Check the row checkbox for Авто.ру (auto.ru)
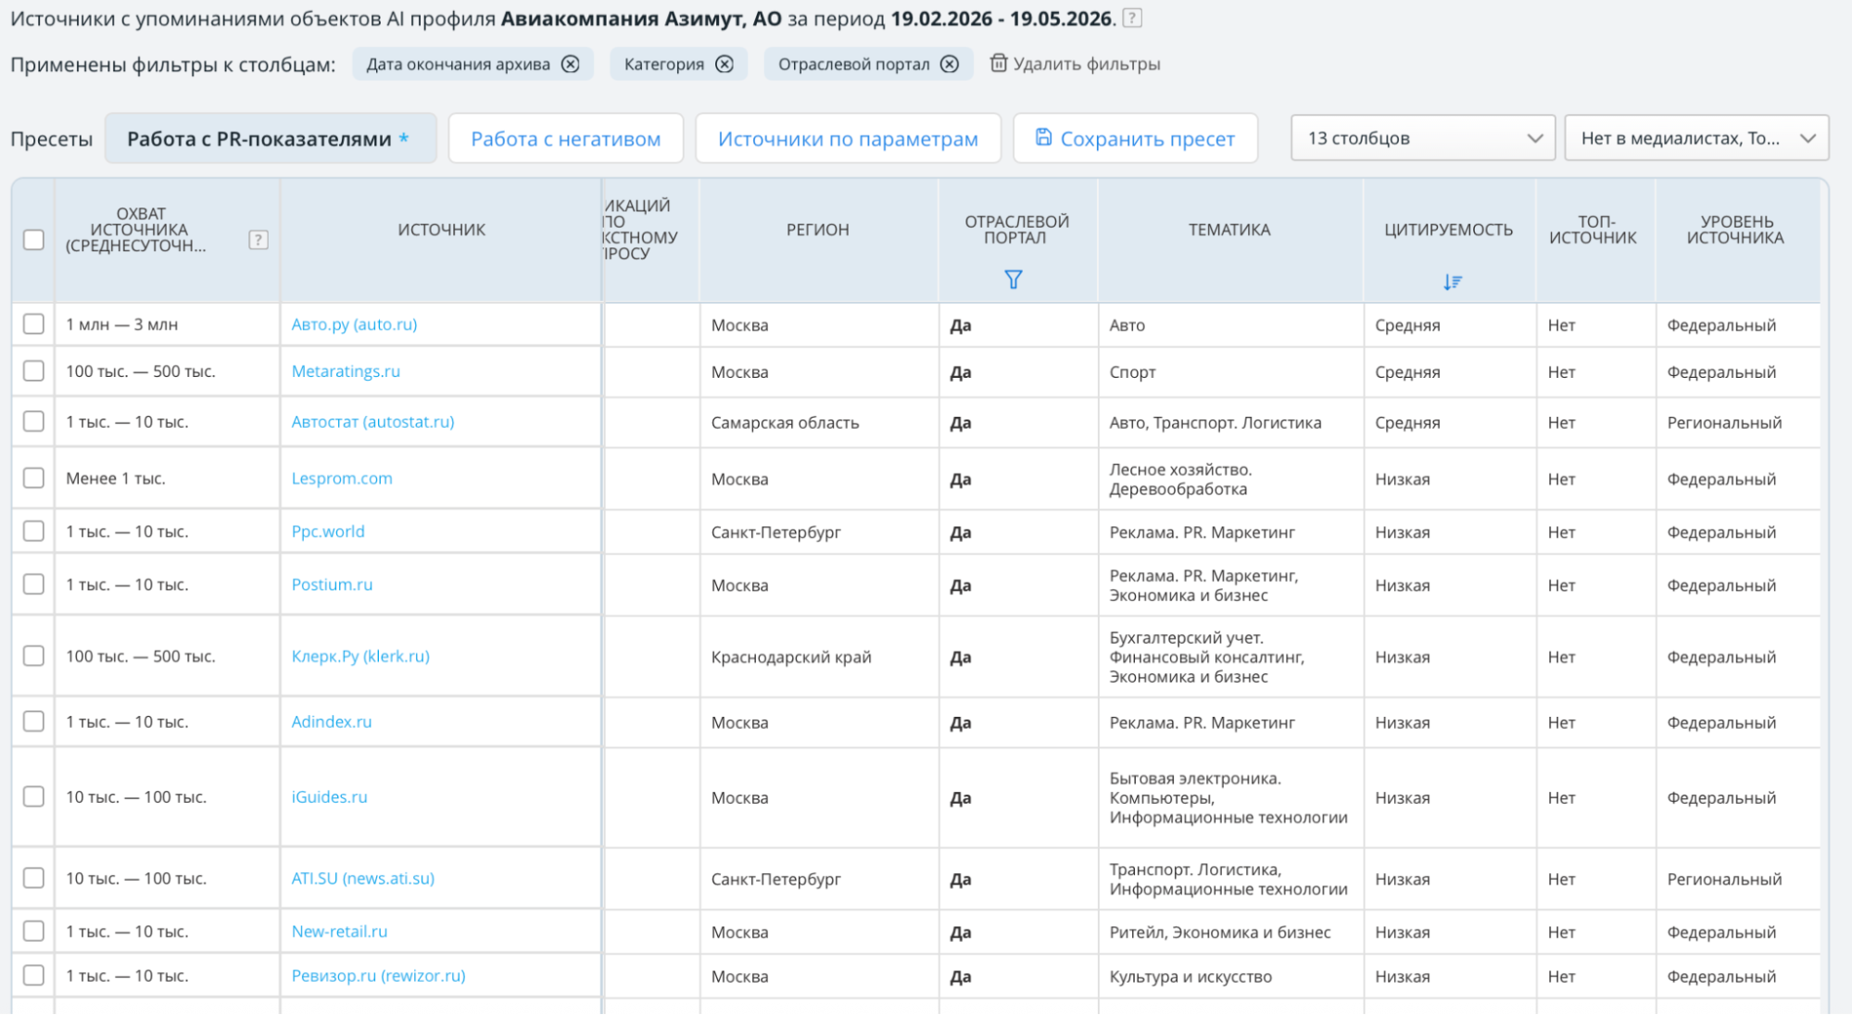This screenshot has width=1852, height=1015. click(x=33, y=324)
